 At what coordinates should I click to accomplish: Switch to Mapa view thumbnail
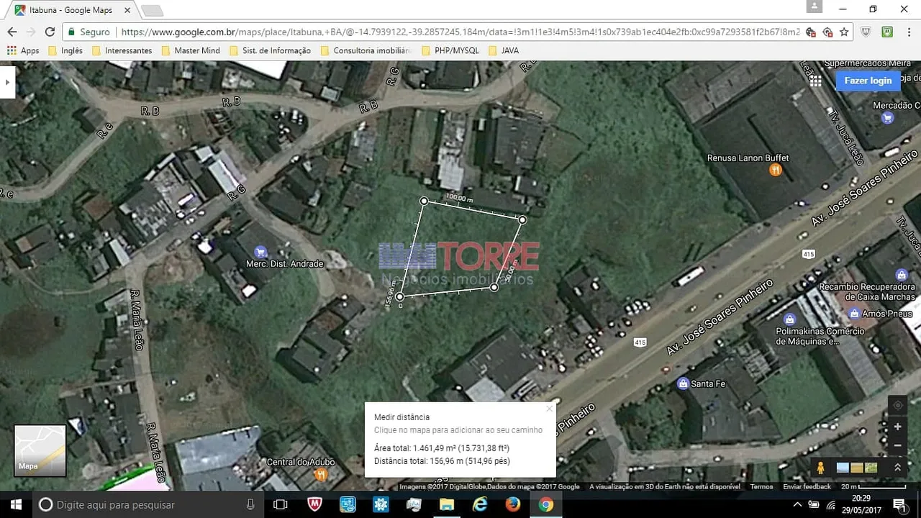[40, 450]
